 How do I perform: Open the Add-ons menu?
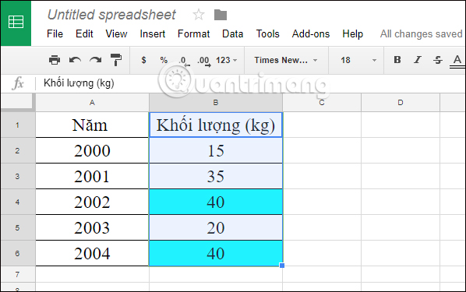click(311, 33)
